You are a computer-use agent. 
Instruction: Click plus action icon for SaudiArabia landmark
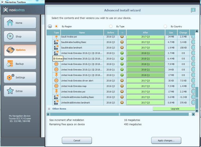122,47
